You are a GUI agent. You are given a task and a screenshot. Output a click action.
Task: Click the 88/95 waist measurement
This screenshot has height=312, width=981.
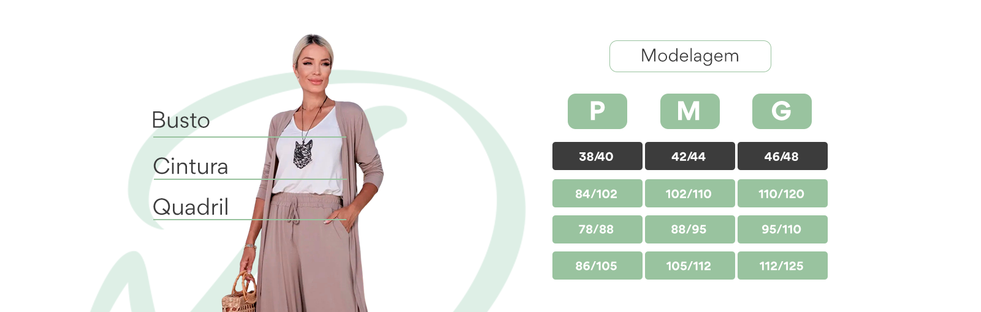(690, 229)
